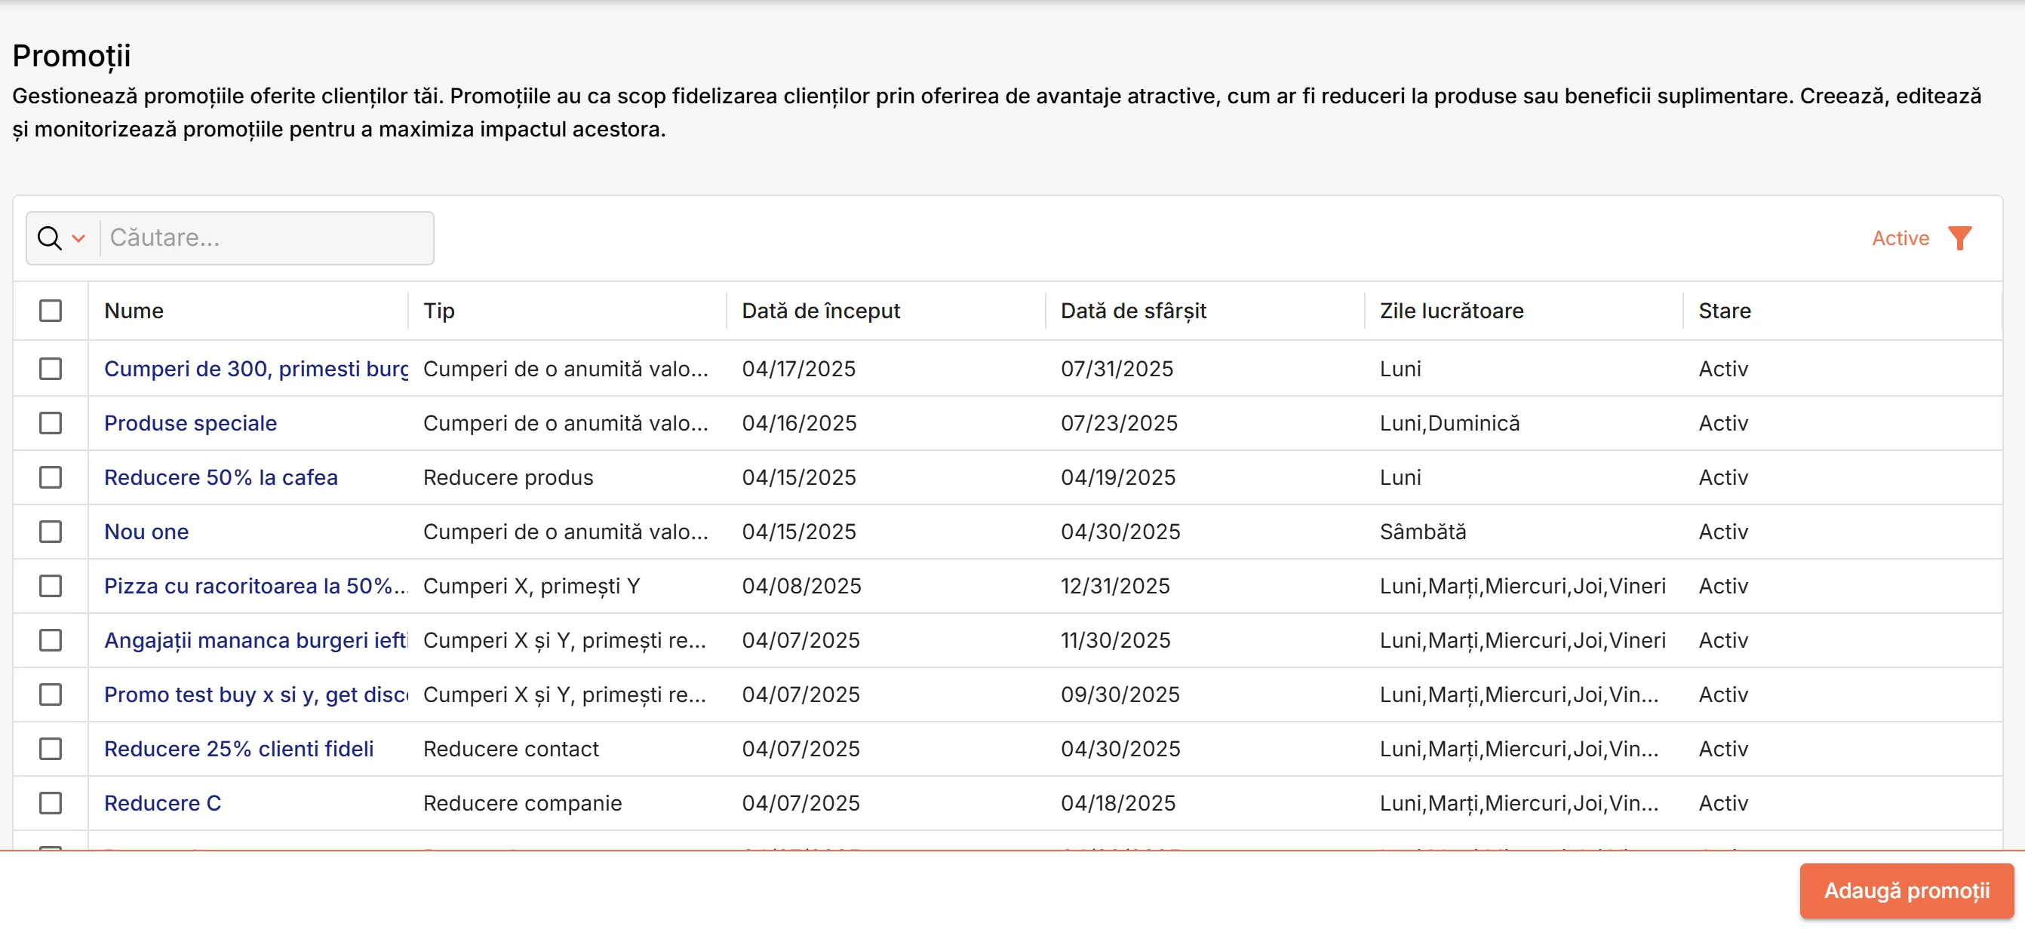Tick the Reducere C row checkbox
Screen dimensions: 2025x929
(x=51, y=802)
